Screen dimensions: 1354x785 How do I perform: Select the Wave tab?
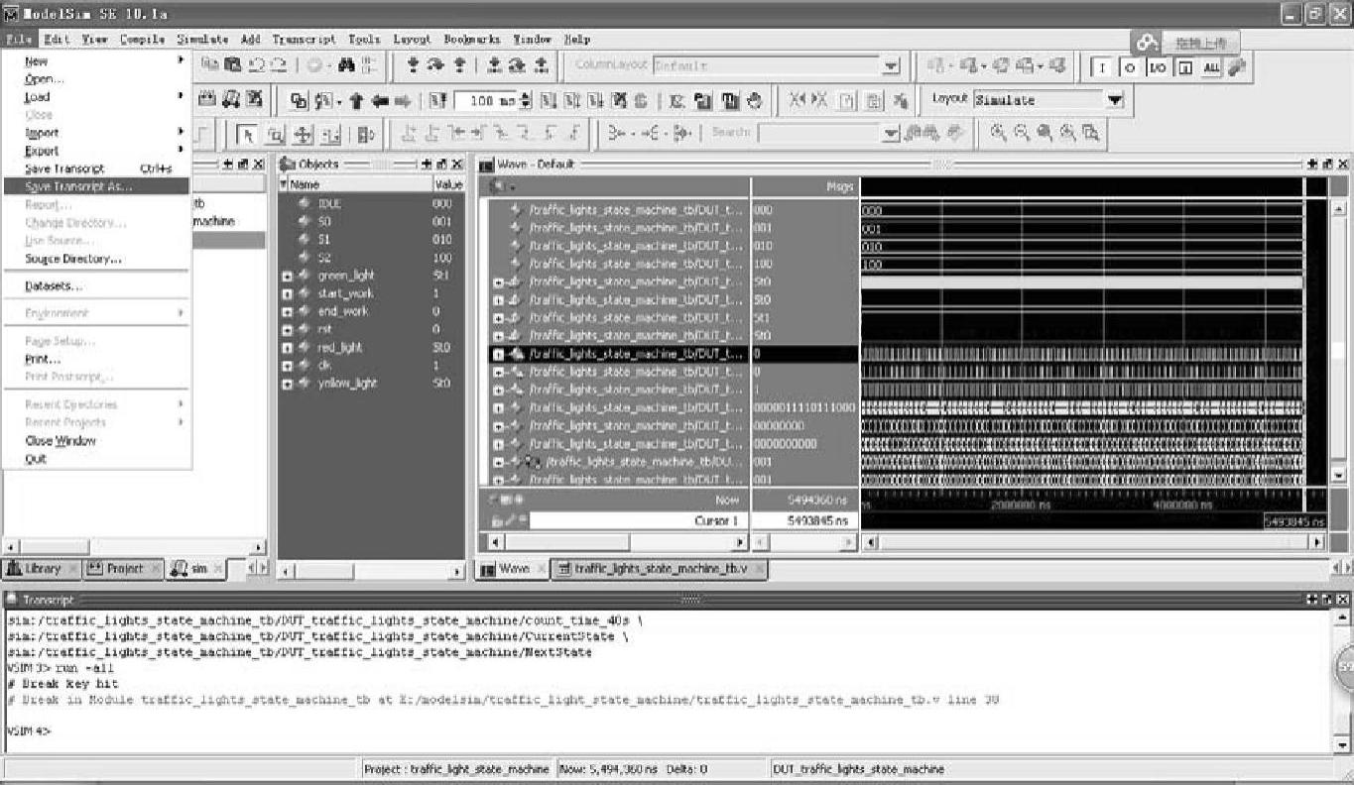coord(513,569)
